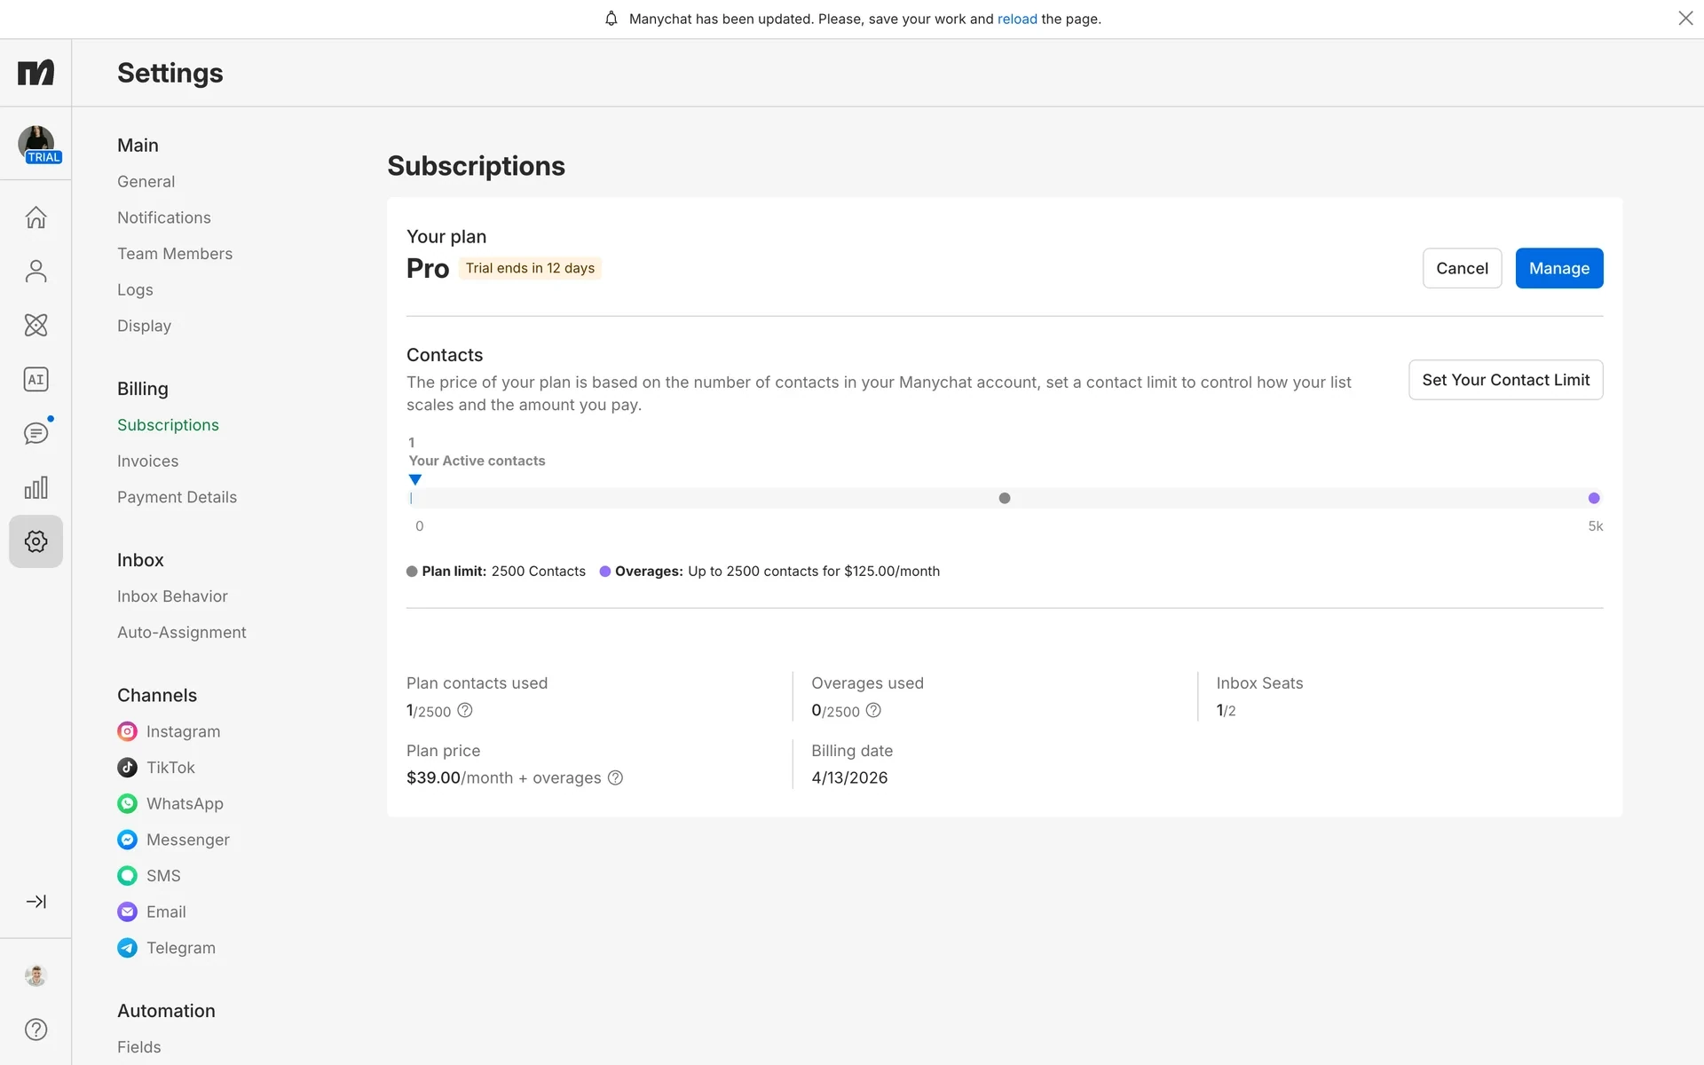
Task: Select the Settings gear icon
Action: 35,541
